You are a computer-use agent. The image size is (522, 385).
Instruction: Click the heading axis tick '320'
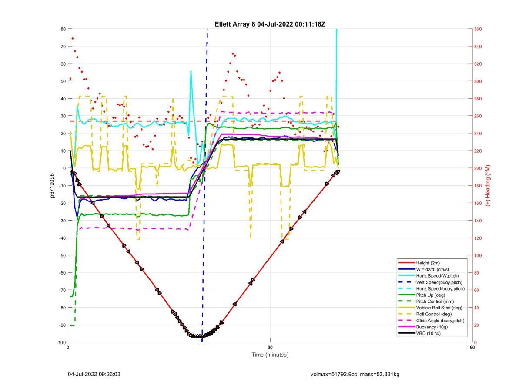[478, 64]
